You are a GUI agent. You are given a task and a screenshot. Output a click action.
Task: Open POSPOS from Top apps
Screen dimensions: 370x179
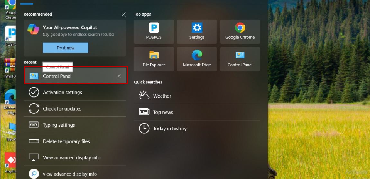[154, 31]
